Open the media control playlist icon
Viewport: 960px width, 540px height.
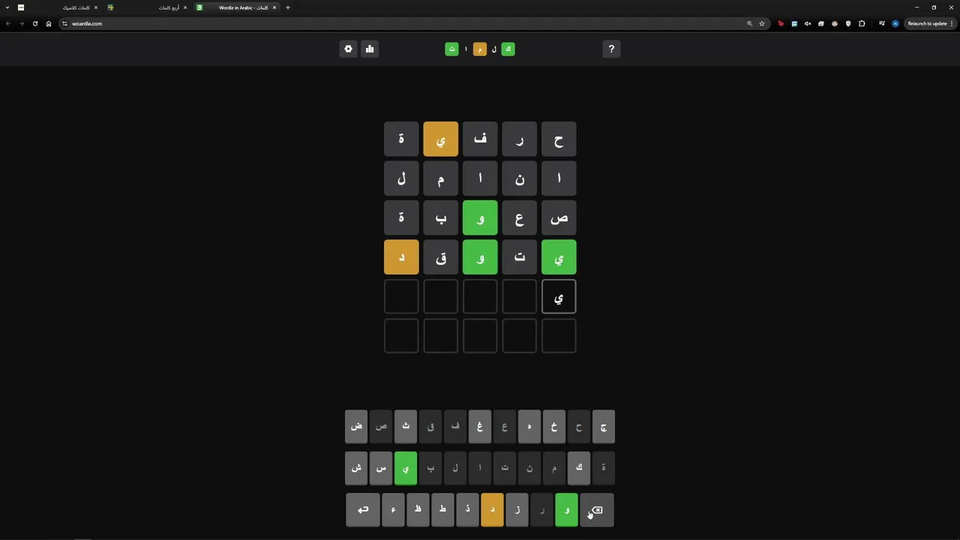coord(882,23)
